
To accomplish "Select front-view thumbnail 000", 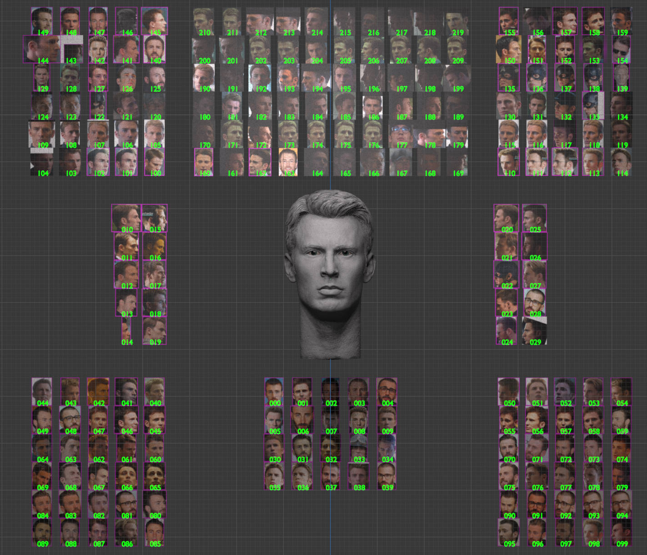I will click(x=274, y=391).
